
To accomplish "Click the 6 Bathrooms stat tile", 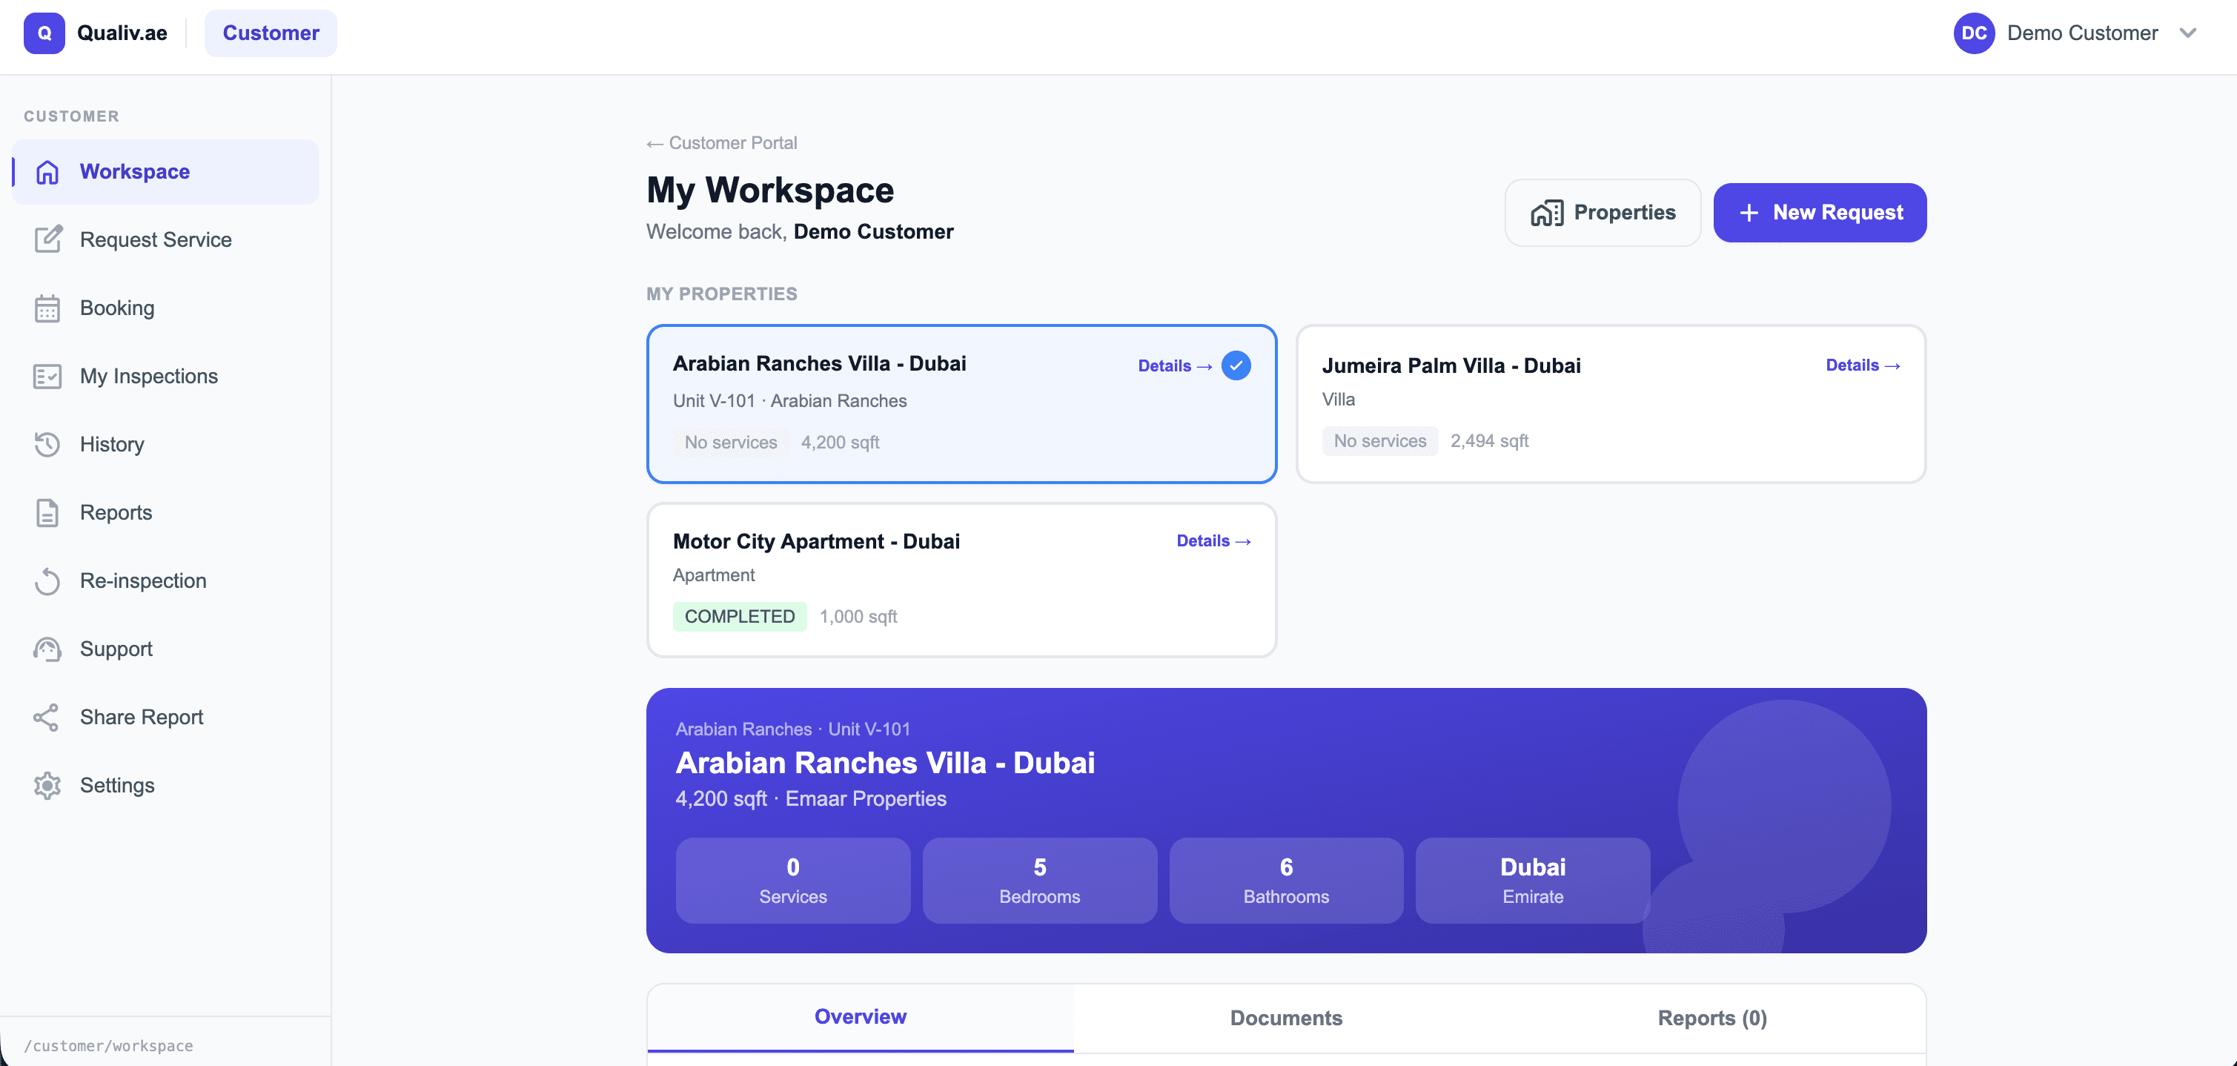I will coord(1286,881).
